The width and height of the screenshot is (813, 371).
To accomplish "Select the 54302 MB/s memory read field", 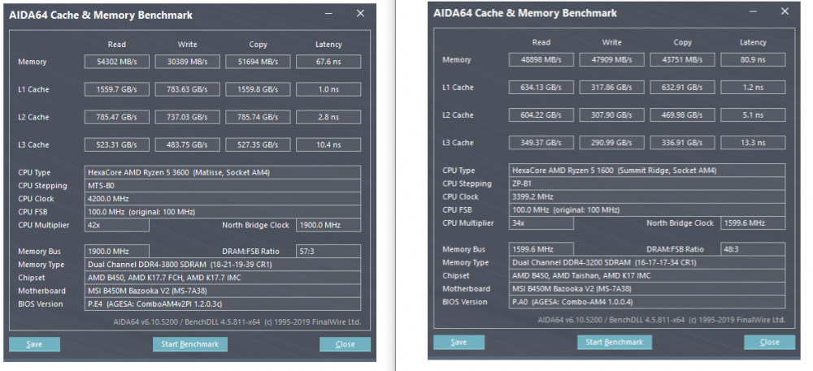I will tap(117, 62).
